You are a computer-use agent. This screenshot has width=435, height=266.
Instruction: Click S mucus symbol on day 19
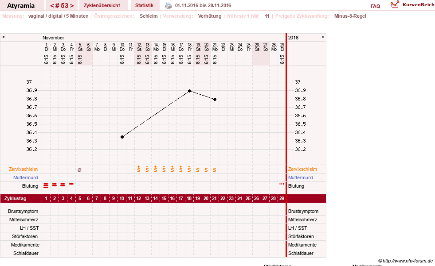197,170
